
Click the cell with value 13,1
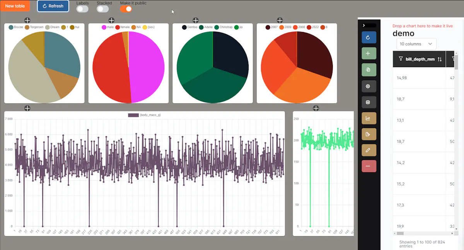(420, 120)
